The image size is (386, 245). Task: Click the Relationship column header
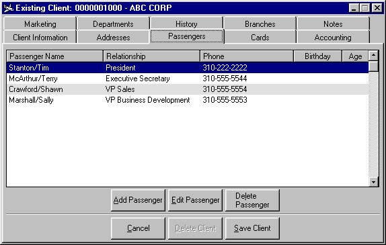(x=152, y=56)
